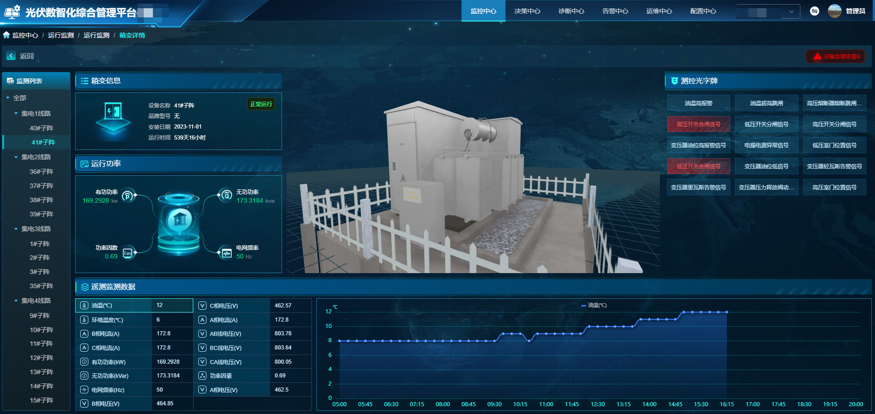This screenshot has height=414, width=875.
Task: Click the 无功功率 Q icon
Action: click(226, 195)
